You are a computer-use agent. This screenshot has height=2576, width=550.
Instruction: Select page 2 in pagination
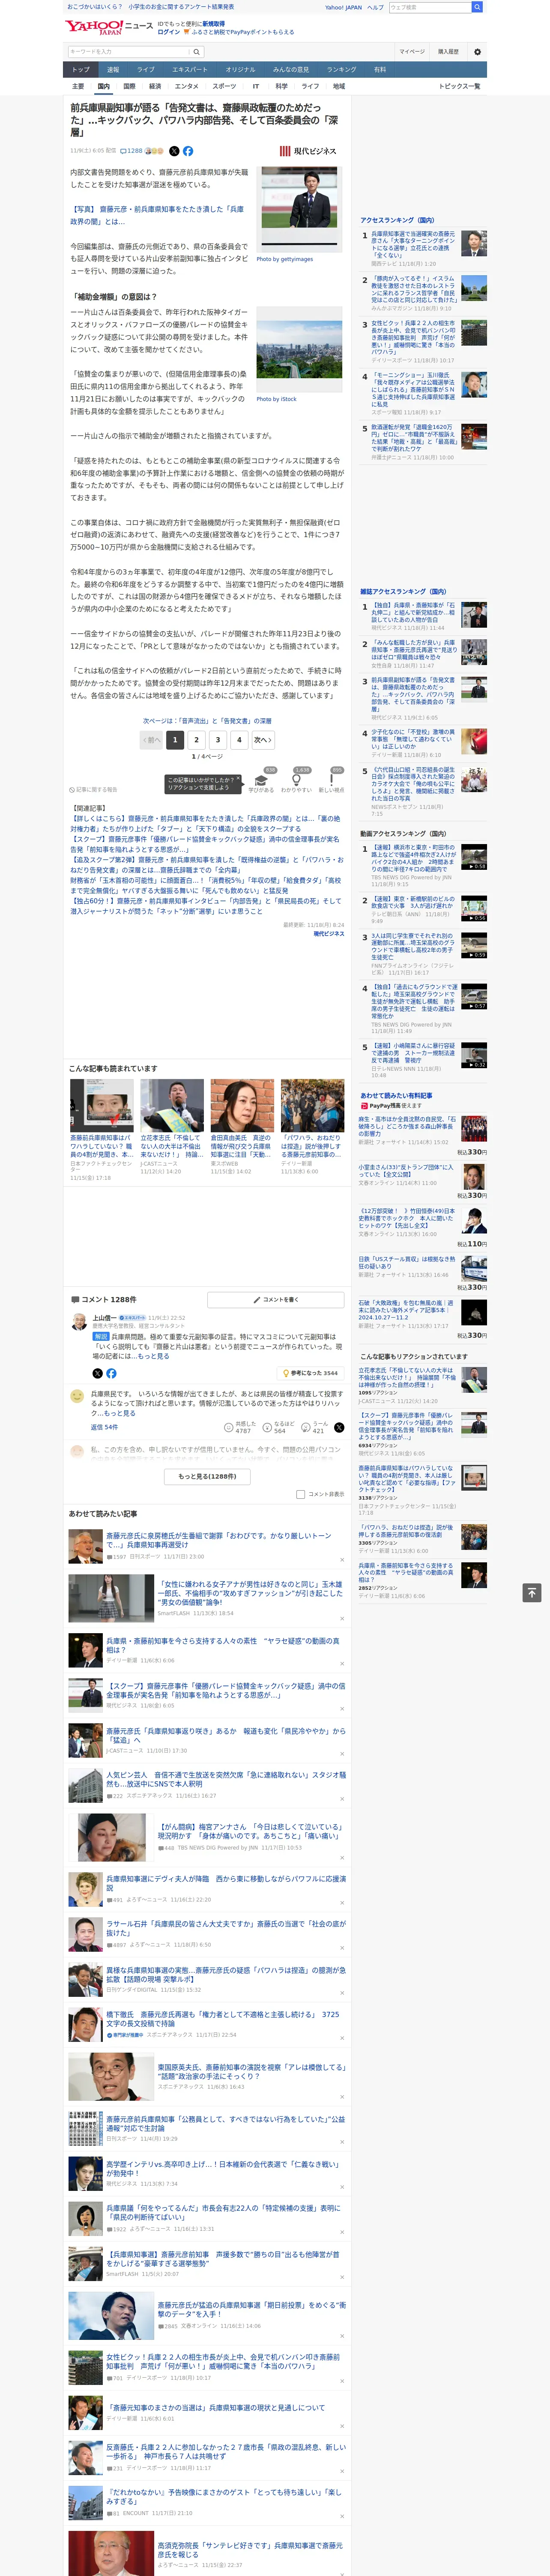196,740
